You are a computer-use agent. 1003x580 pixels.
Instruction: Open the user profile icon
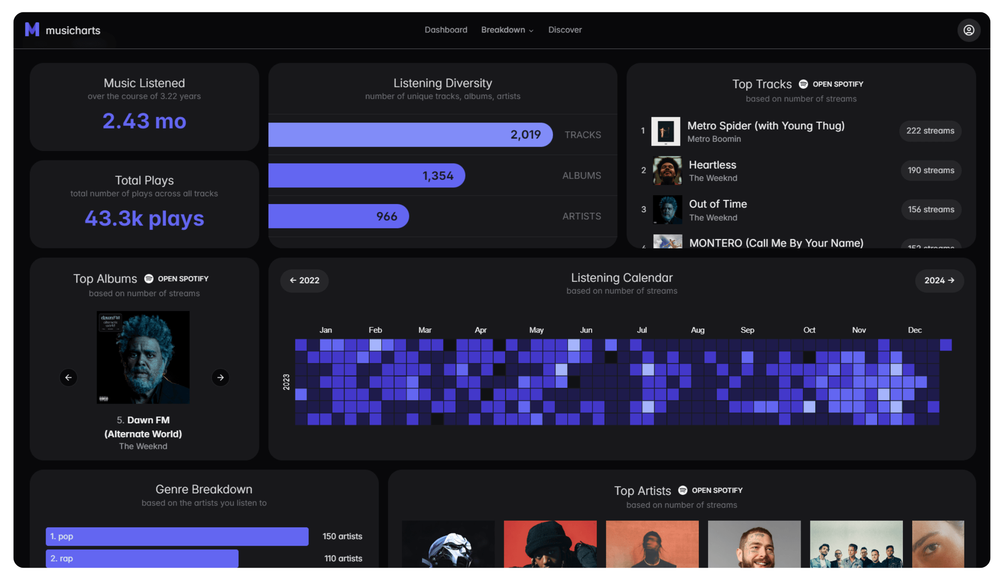click(x=969, y=30)
